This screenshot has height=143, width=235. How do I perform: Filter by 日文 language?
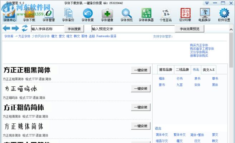pos(197,141)
